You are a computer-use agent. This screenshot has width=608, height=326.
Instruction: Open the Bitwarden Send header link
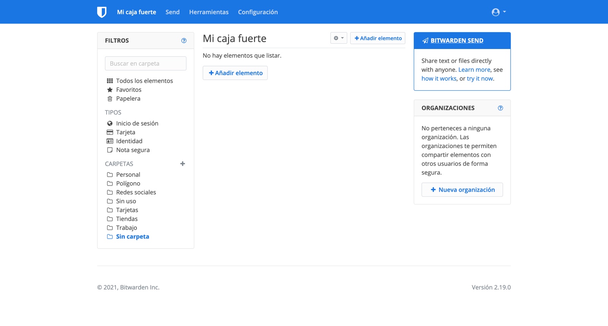[457, 41]
